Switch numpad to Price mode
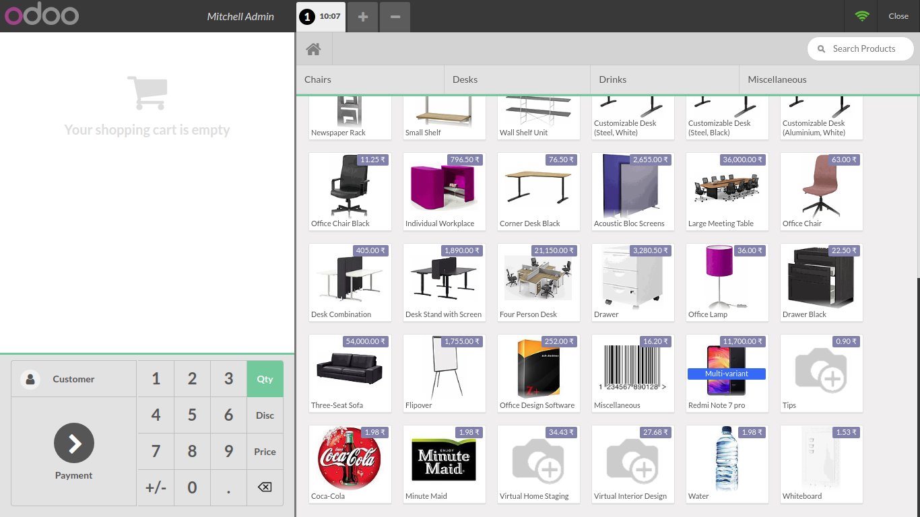 (265, 452)
